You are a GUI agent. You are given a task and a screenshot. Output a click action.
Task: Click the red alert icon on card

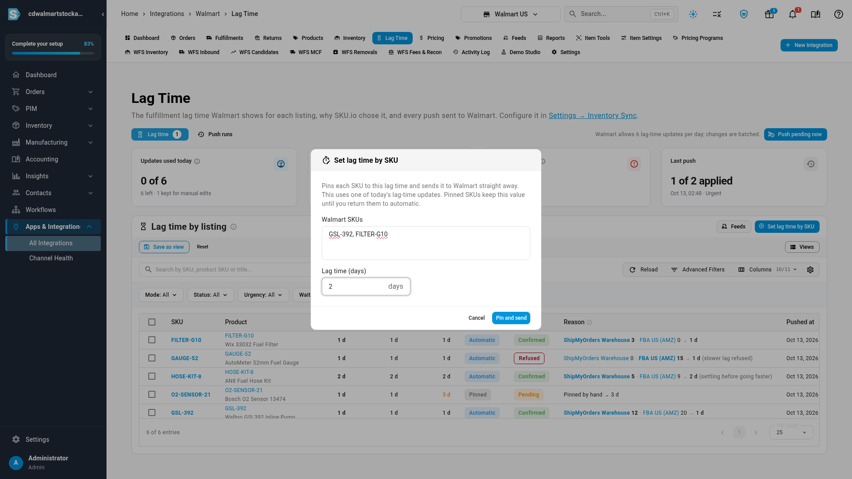tap(634, 164)
